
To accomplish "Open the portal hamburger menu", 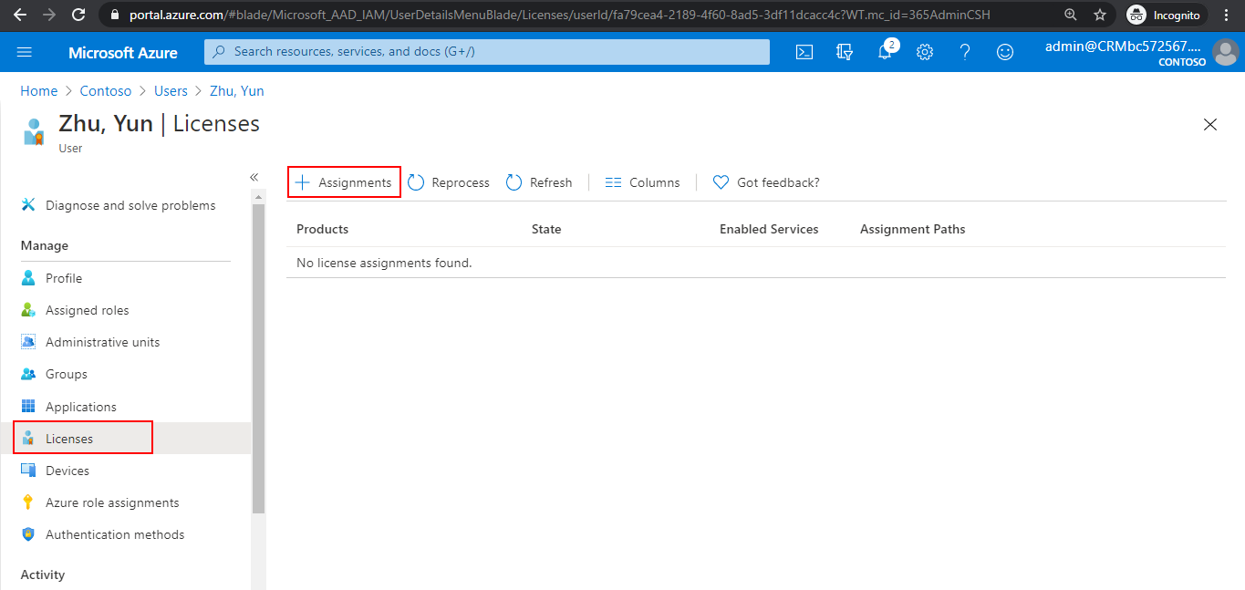I will [x=25, y=52].
